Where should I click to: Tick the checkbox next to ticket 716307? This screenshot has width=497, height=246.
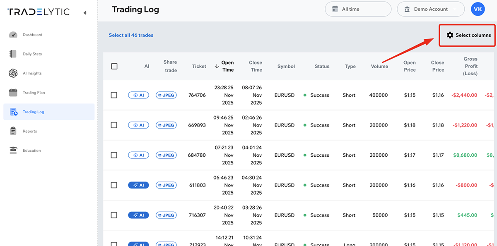pos(114,215)
